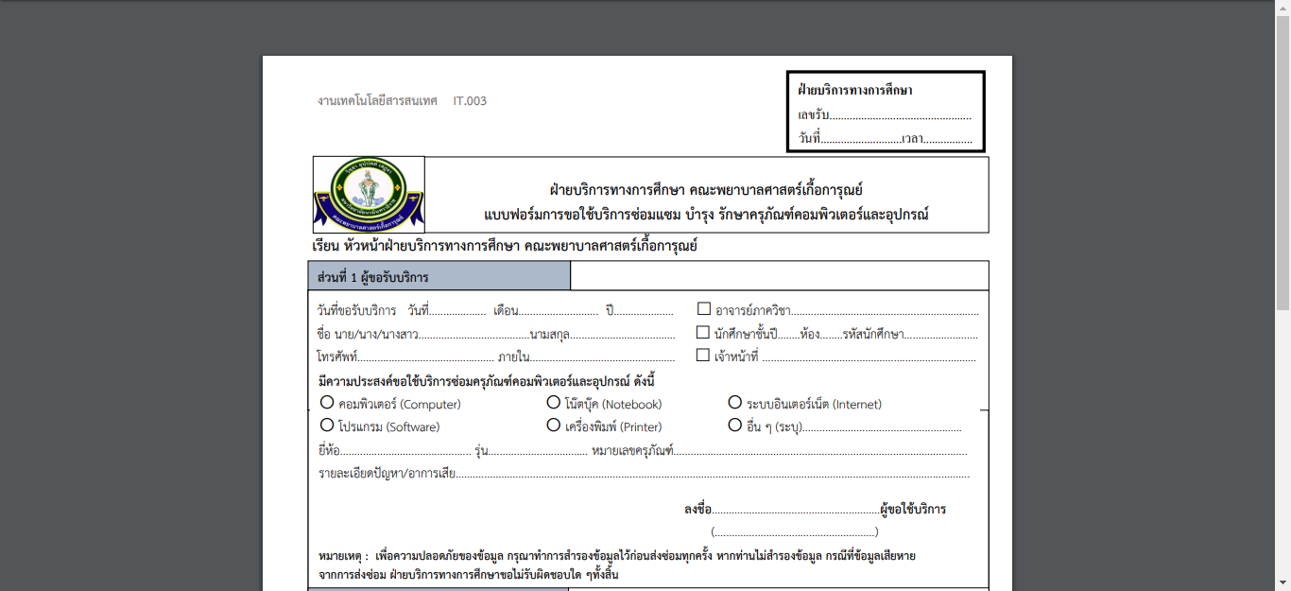This screenshot has height=591, width=1291.
Task: Click the vertical scrollbar thumb
Action: [1282, 161]
